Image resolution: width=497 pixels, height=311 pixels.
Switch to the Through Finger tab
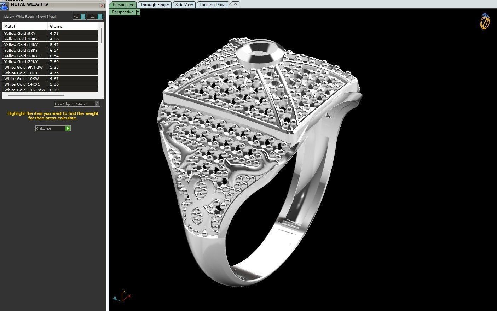155,5
